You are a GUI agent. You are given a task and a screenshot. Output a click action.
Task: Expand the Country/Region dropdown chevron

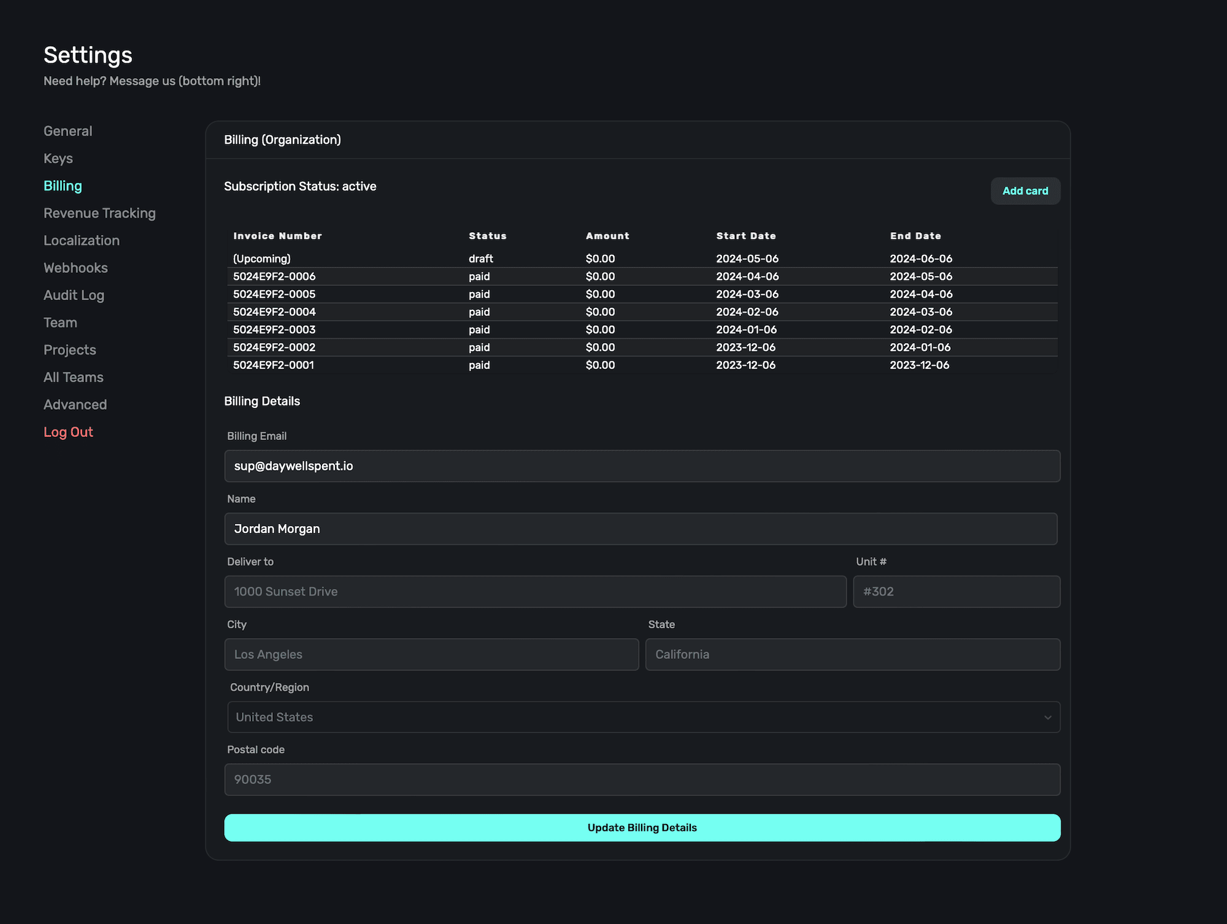point(1047,717)
